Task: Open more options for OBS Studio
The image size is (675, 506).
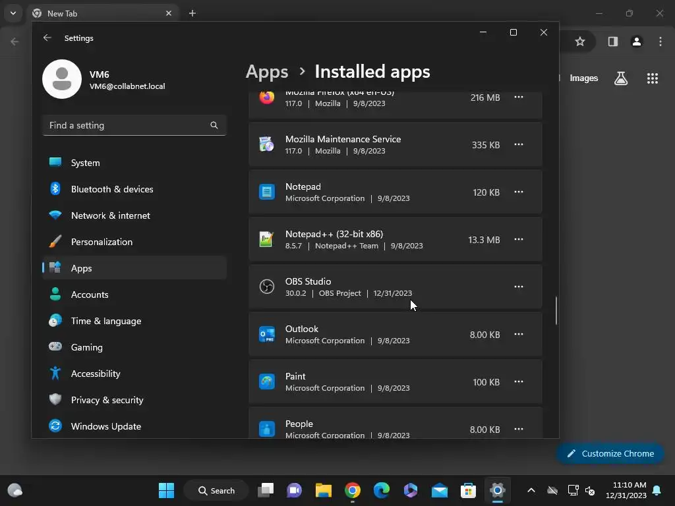Action: tap(519, 287)
